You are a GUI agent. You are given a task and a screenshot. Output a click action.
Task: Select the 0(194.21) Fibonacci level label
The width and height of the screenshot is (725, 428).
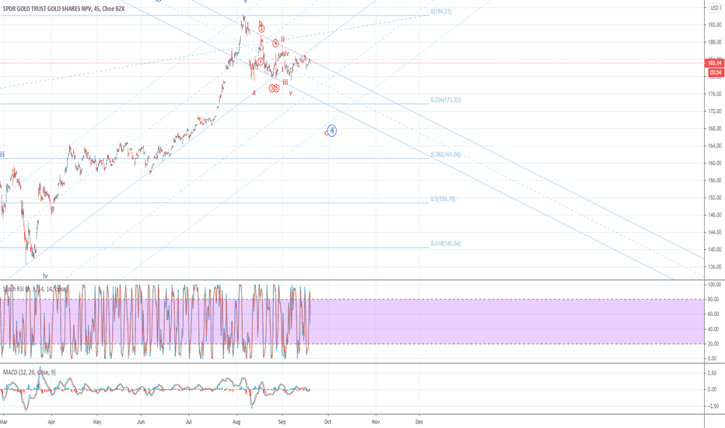(x=440, y=12)
